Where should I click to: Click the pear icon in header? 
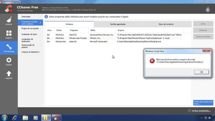pos(208,9)
